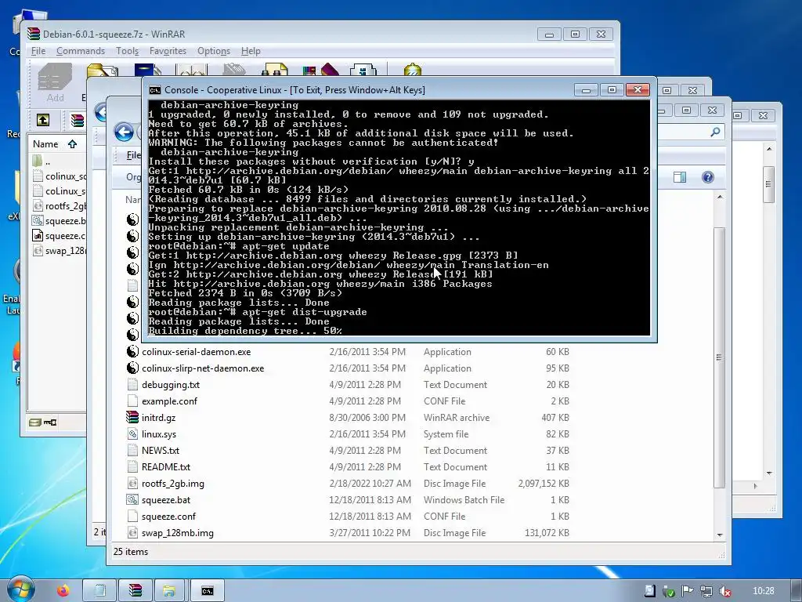802x602 pixels.
Task: Open WinRAR File menu
Action: (x=38, y=51)
